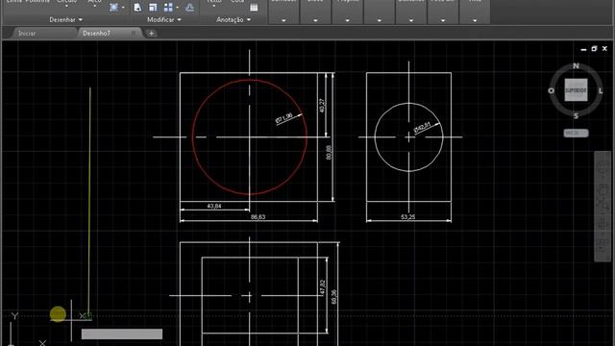615x346 pixels.
Task: Open the Modificar panel dropdown
Action: coord(164,19)
